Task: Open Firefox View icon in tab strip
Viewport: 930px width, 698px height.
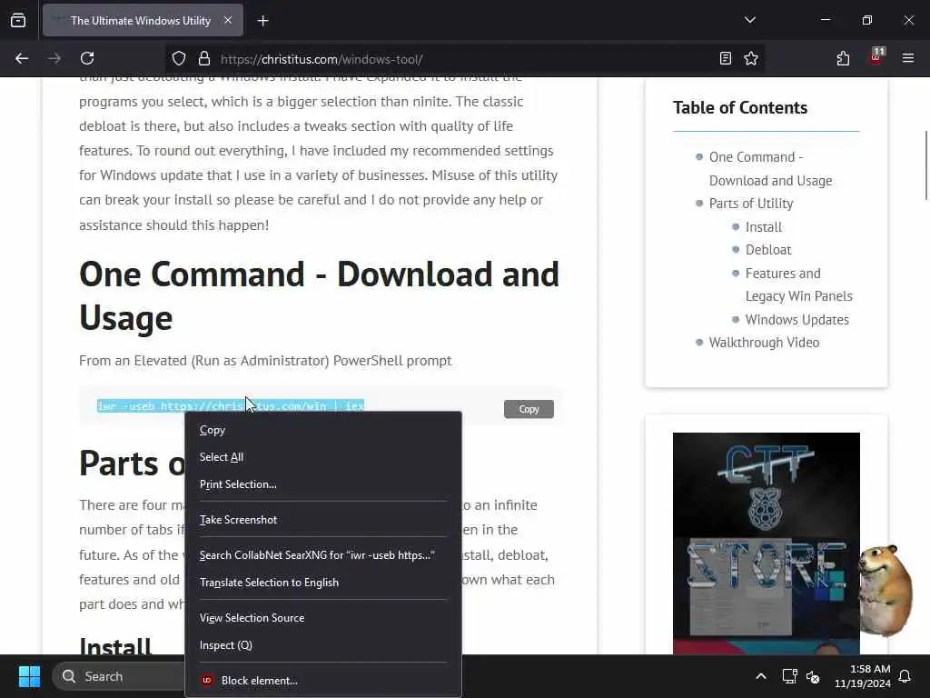Action: [x=18, y=20]
